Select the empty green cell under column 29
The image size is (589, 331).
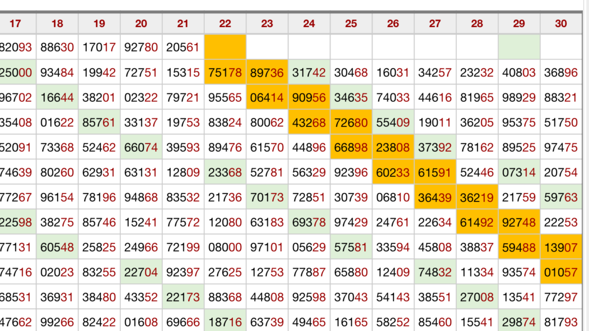[x=519, y=47]
